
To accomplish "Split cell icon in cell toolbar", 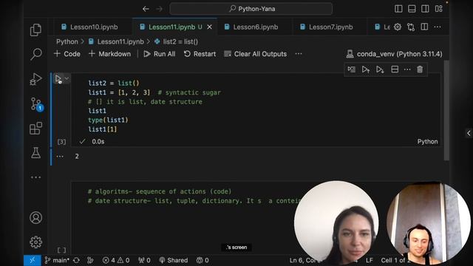I will 395,69.
